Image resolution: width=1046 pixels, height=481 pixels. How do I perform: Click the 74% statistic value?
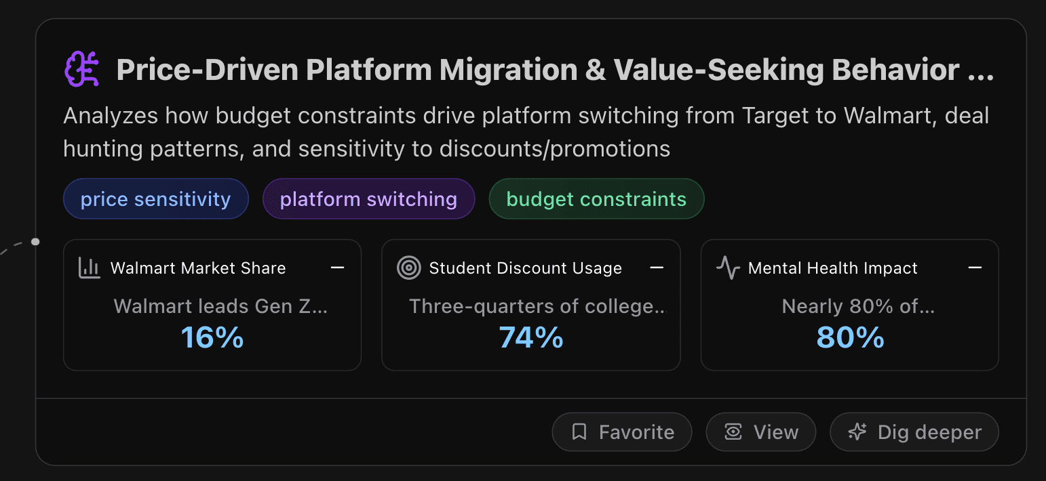coord(531,337)
